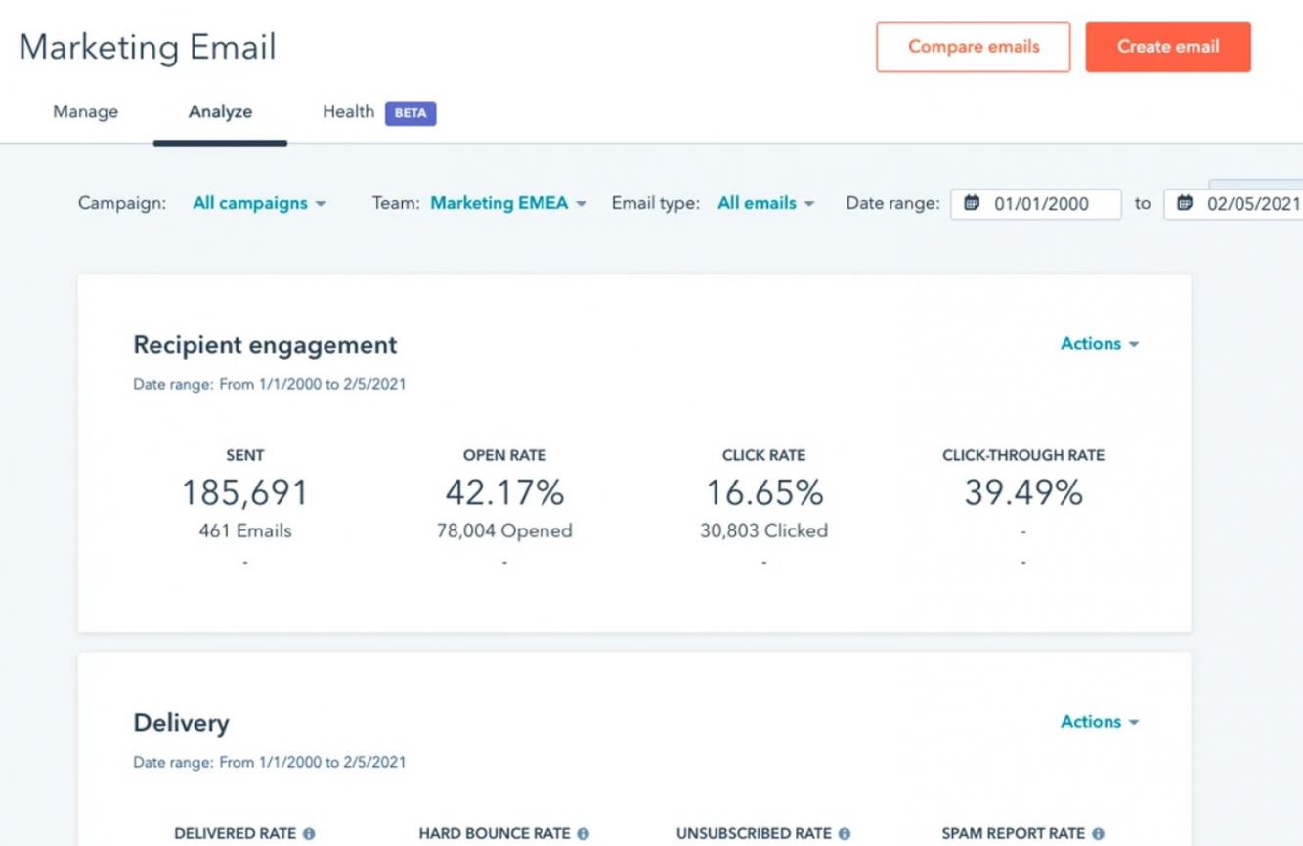Click the HARD BOUNCE RATE label

click(495, 834)
